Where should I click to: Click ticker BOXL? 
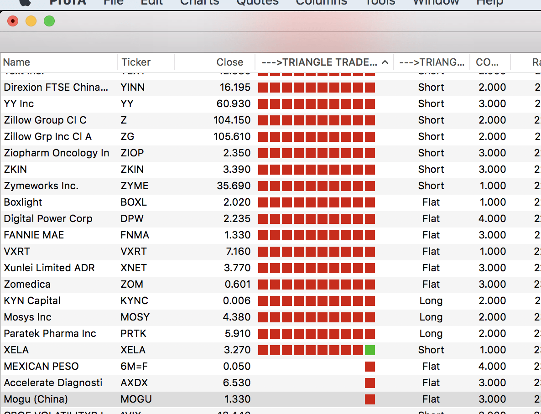coord(134,202)
